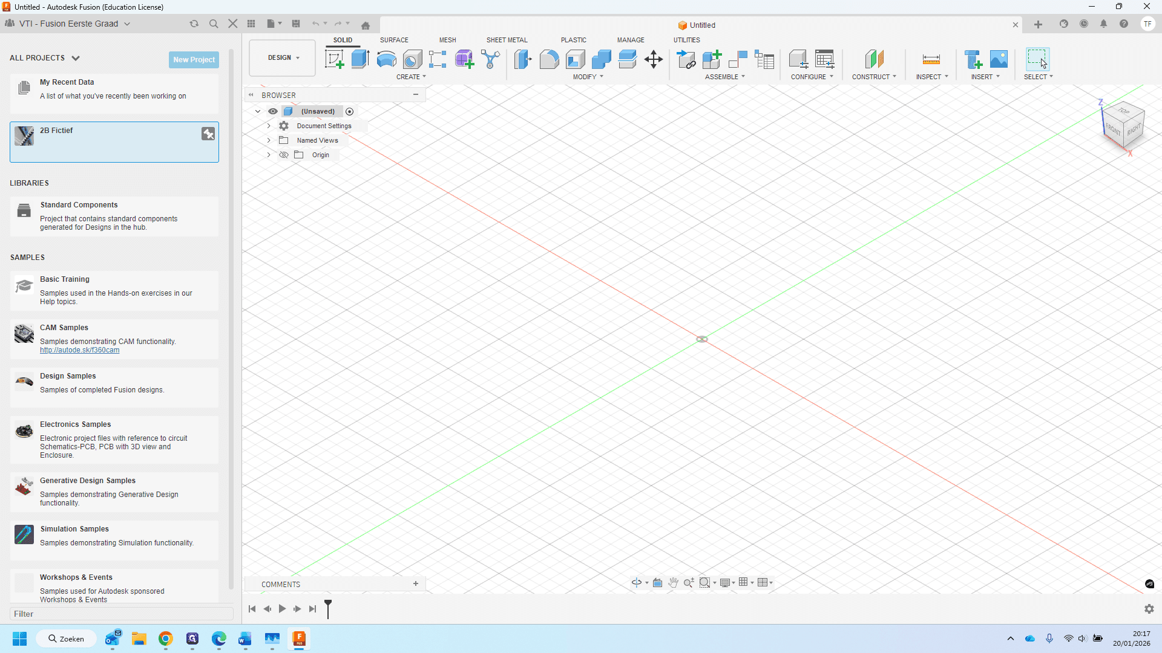
Task: Switch to the UTILITIES tab
Action: pyautogui.click(x=687, y=40)
